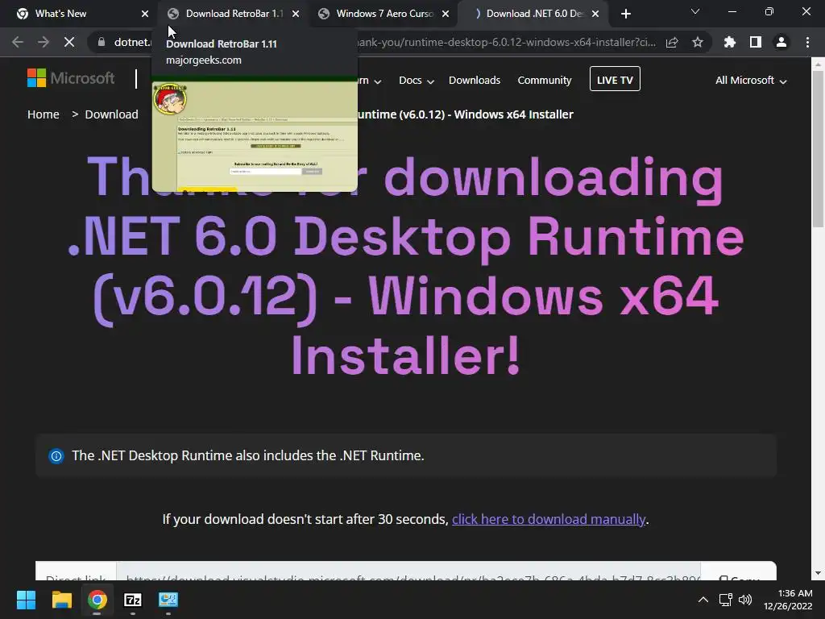This screenshot has width=825, height=619.
Task: Open the network status tray icon
Action: (726, 600)
